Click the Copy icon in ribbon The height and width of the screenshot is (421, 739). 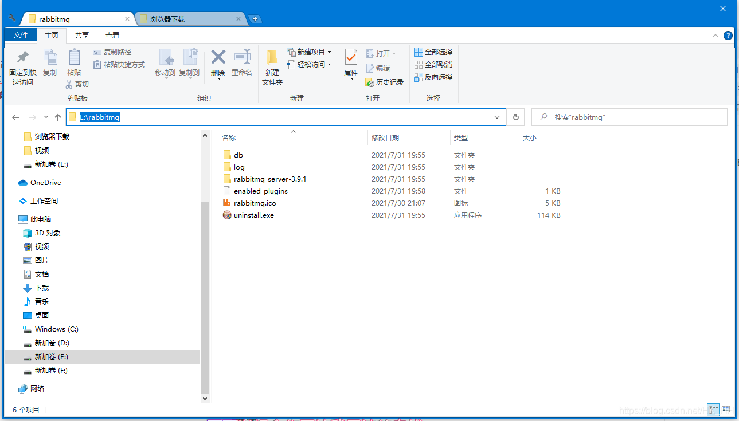point(50,57)
